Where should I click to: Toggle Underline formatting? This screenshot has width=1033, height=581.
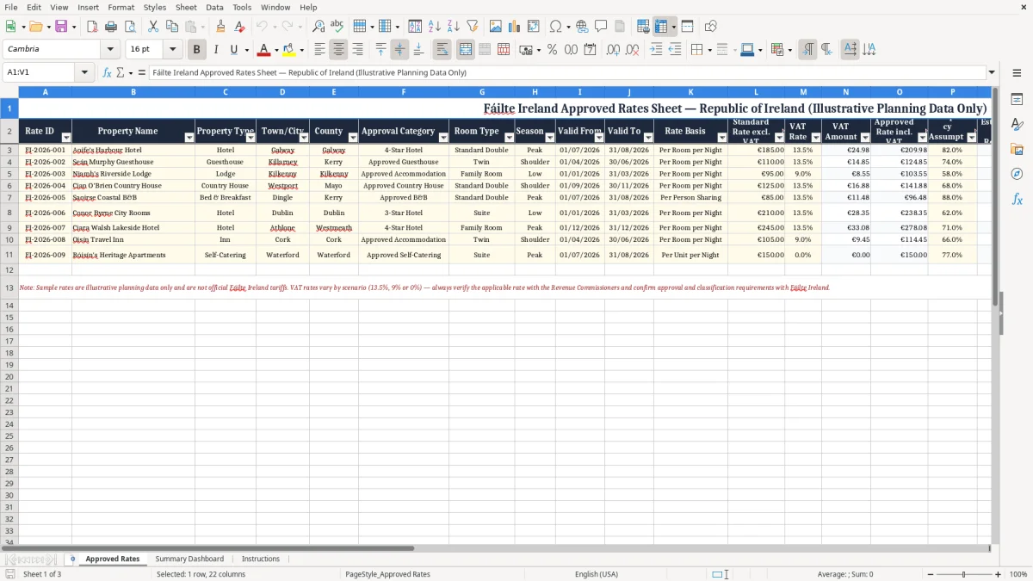pyautogui.click(x=233, y=50)
